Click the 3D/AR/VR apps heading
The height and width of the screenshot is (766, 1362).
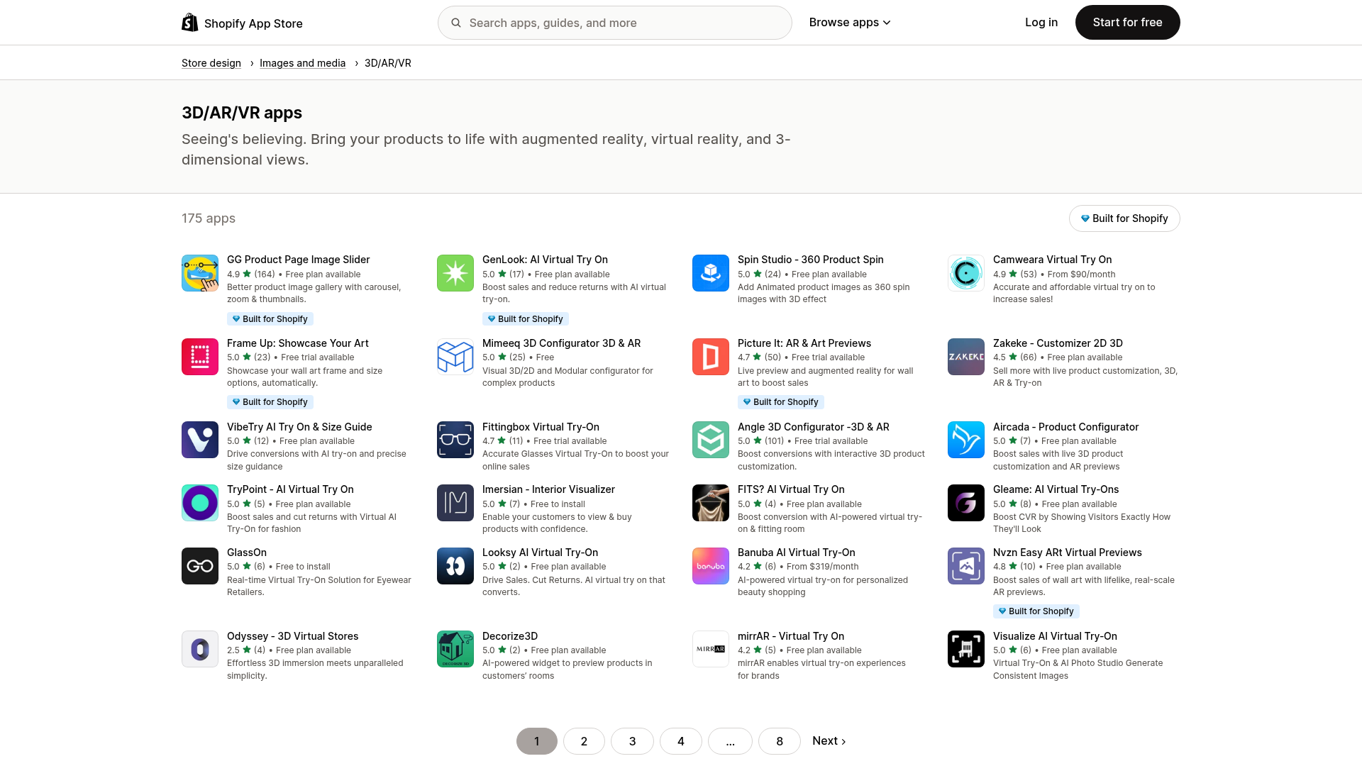click(x=242, y=113)
